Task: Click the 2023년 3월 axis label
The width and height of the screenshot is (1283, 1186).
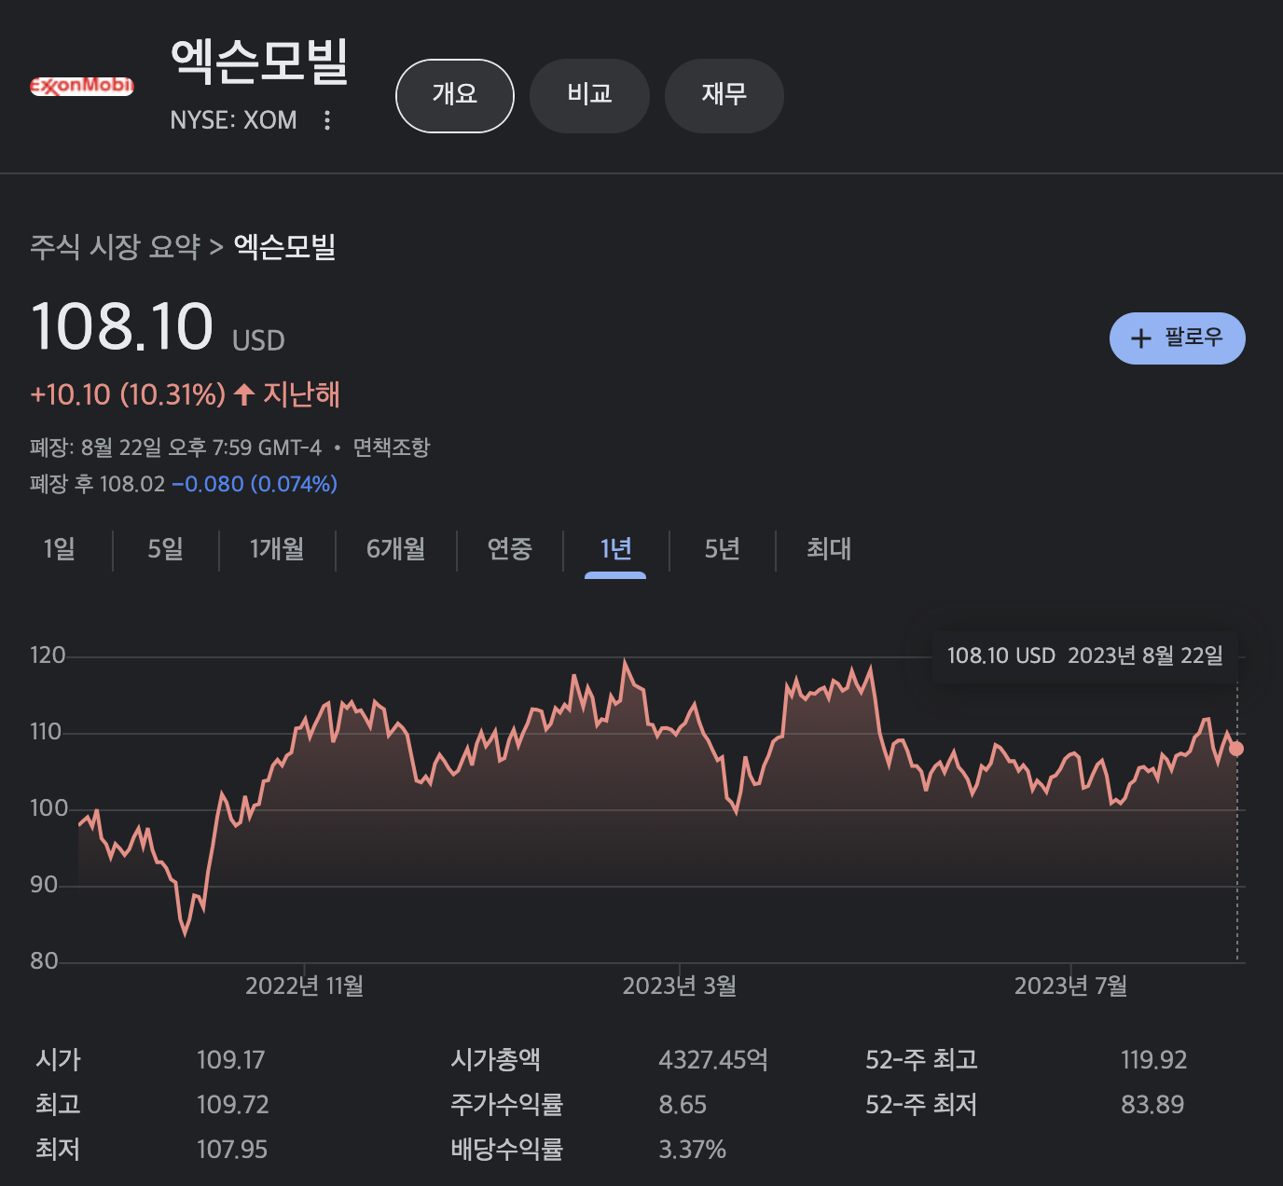Action: point(680,986)
